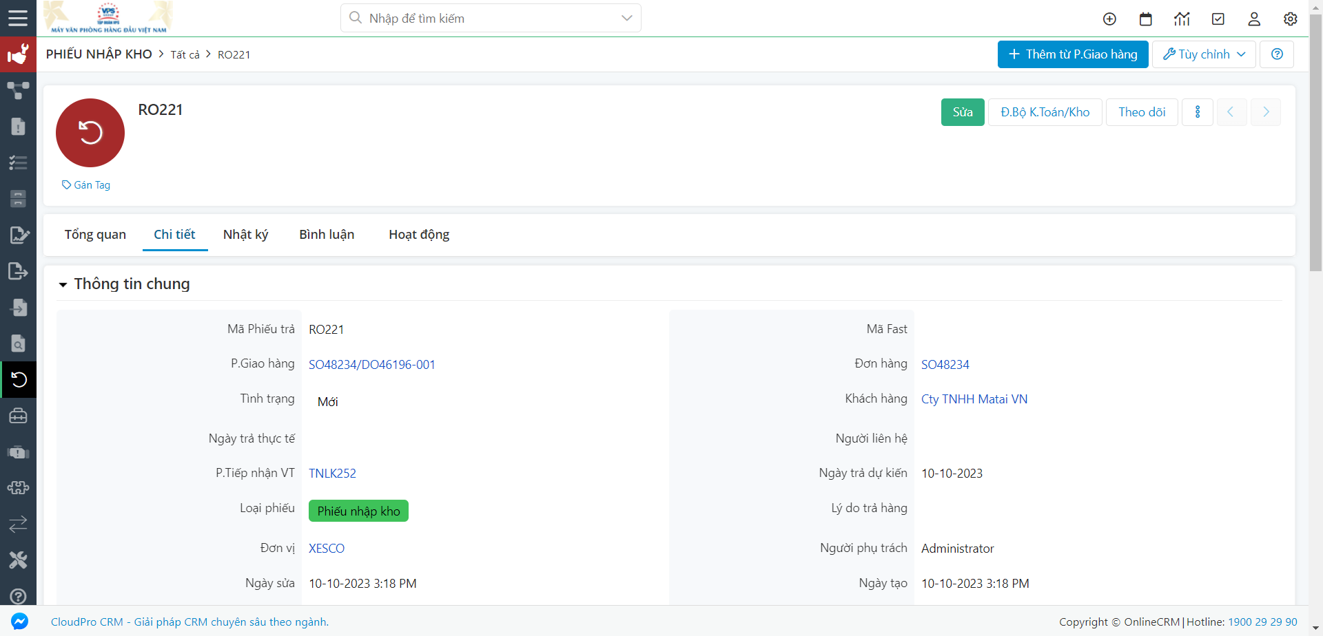Open the Nhật ký tab
This screenshot has height=636, width=1323.
245,235
